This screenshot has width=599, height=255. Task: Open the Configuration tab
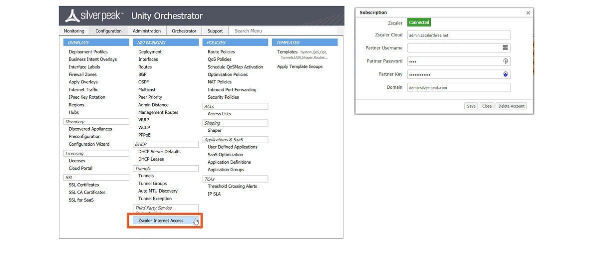click(108, 31)
